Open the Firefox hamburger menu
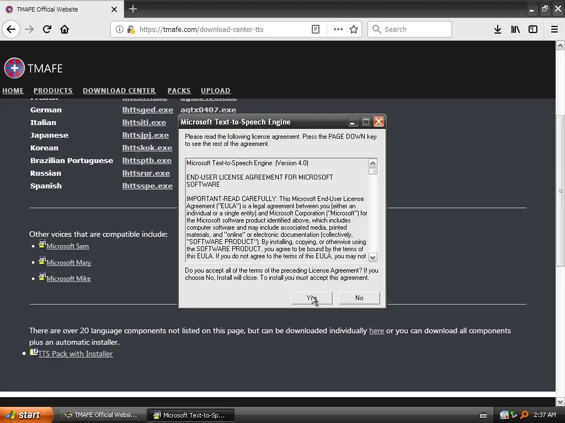Image resolution: width=565 pixels, height=423 pixels. pos(555,29)
